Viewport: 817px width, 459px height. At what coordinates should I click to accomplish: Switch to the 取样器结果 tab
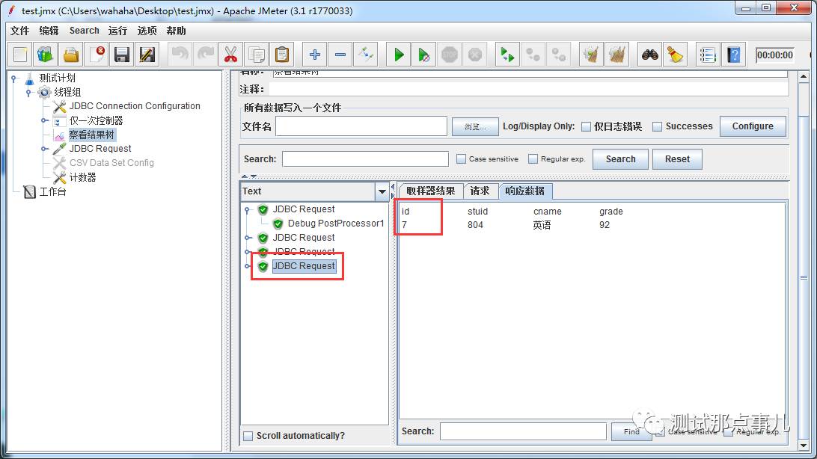pyautogui.click(x=430, y=191)
